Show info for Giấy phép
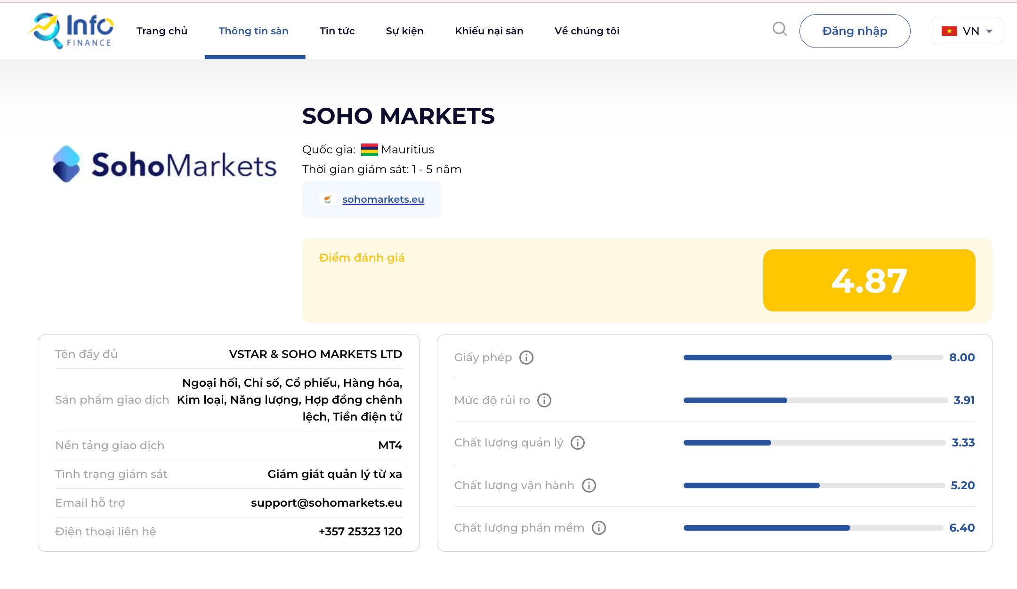Screen dimensions: 1017x589 click(x=526, y=358)
